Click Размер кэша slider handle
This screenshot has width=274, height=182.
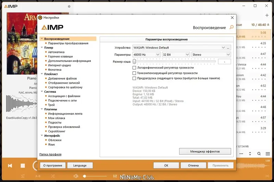[x=134, y=62]
